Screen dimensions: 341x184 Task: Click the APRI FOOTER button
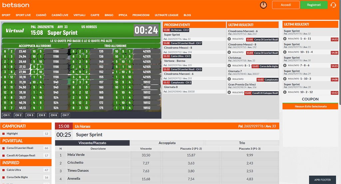322,180
